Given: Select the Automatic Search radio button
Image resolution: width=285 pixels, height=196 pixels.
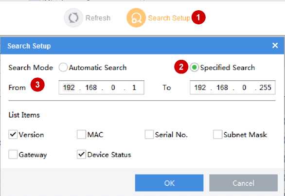Looking at the screenshot, I should (63, 68).
